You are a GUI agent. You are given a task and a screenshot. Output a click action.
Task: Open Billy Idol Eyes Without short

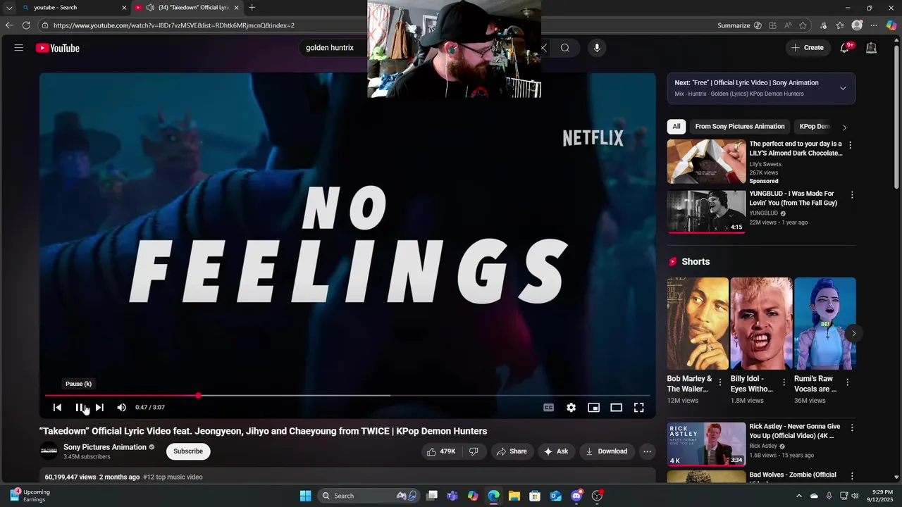(761, 323)
